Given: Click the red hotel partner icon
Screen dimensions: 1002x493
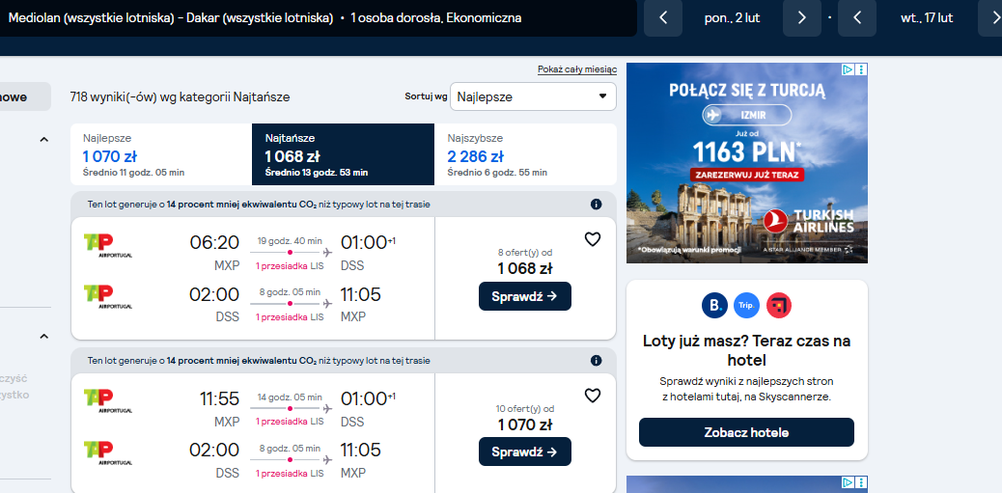Looking at the screenshot, I should click(x=778, y=305).
